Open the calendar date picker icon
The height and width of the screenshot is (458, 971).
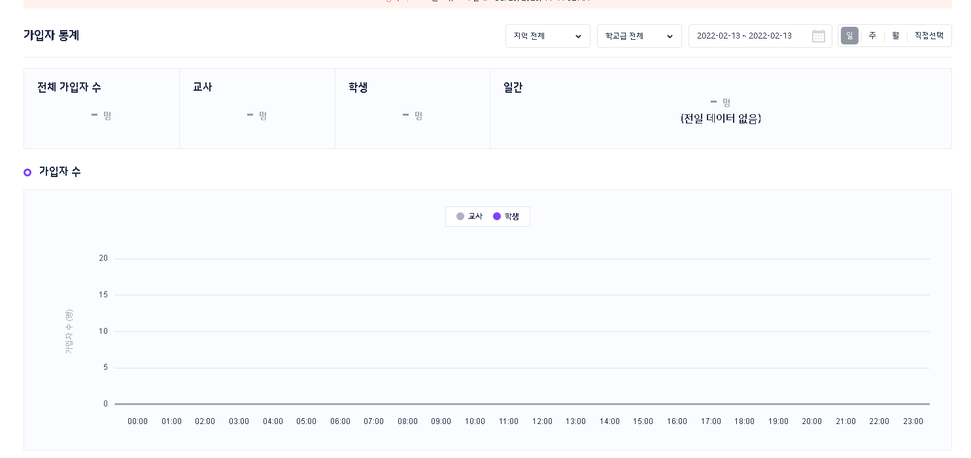point(818,36)
